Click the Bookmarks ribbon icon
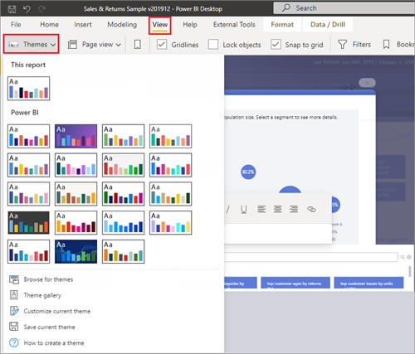The image size is (415, 354). coord(386,45)
